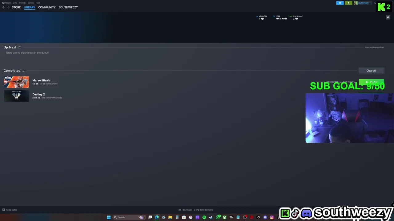
Task: Open Microsoft Store from taskbar
Action: click(184, 217)
